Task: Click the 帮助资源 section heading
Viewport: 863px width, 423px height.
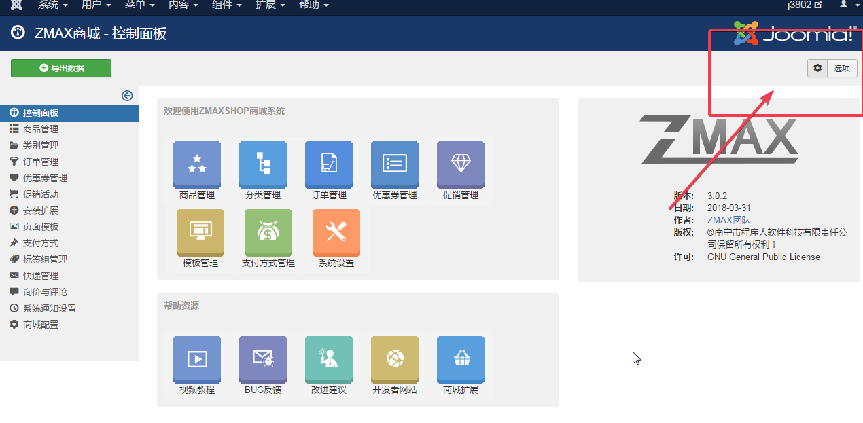Action: tap(181, 306)
